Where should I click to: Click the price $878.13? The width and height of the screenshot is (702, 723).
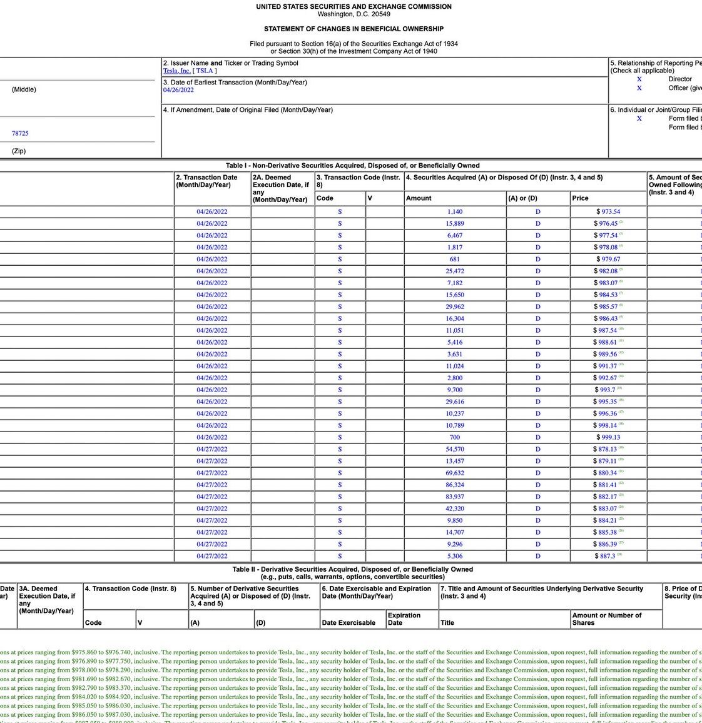(605, 450)
